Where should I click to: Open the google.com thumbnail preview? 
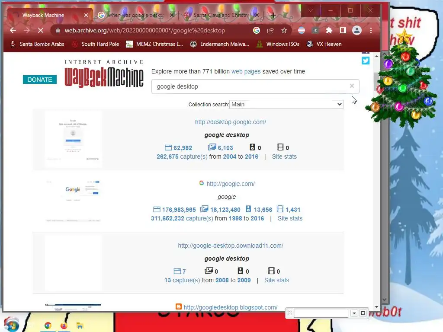[x=73, y=201]
